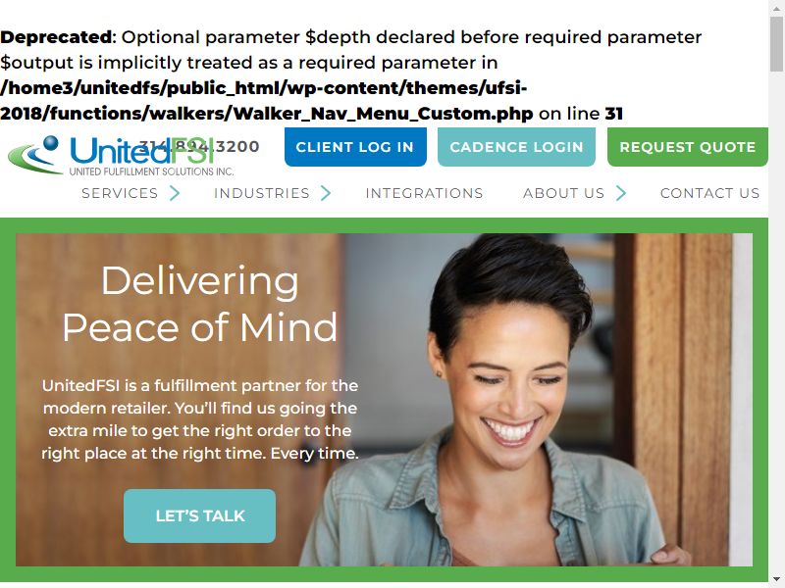This screenshot has width=785, height=588.
Task: Expand the Industries menu chevron
Action: (326, 193)
